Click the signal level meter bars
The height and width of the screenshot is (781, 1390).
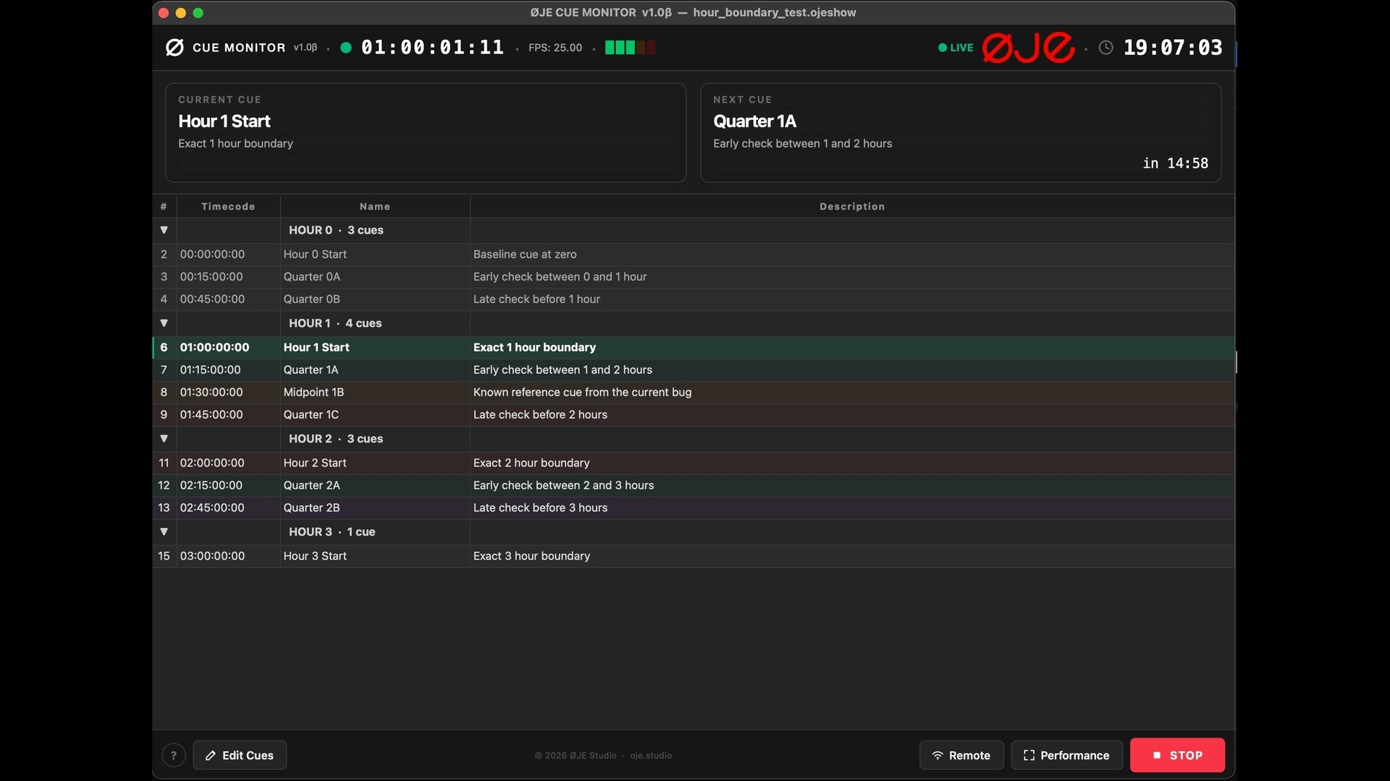click(x=630, y=48)
